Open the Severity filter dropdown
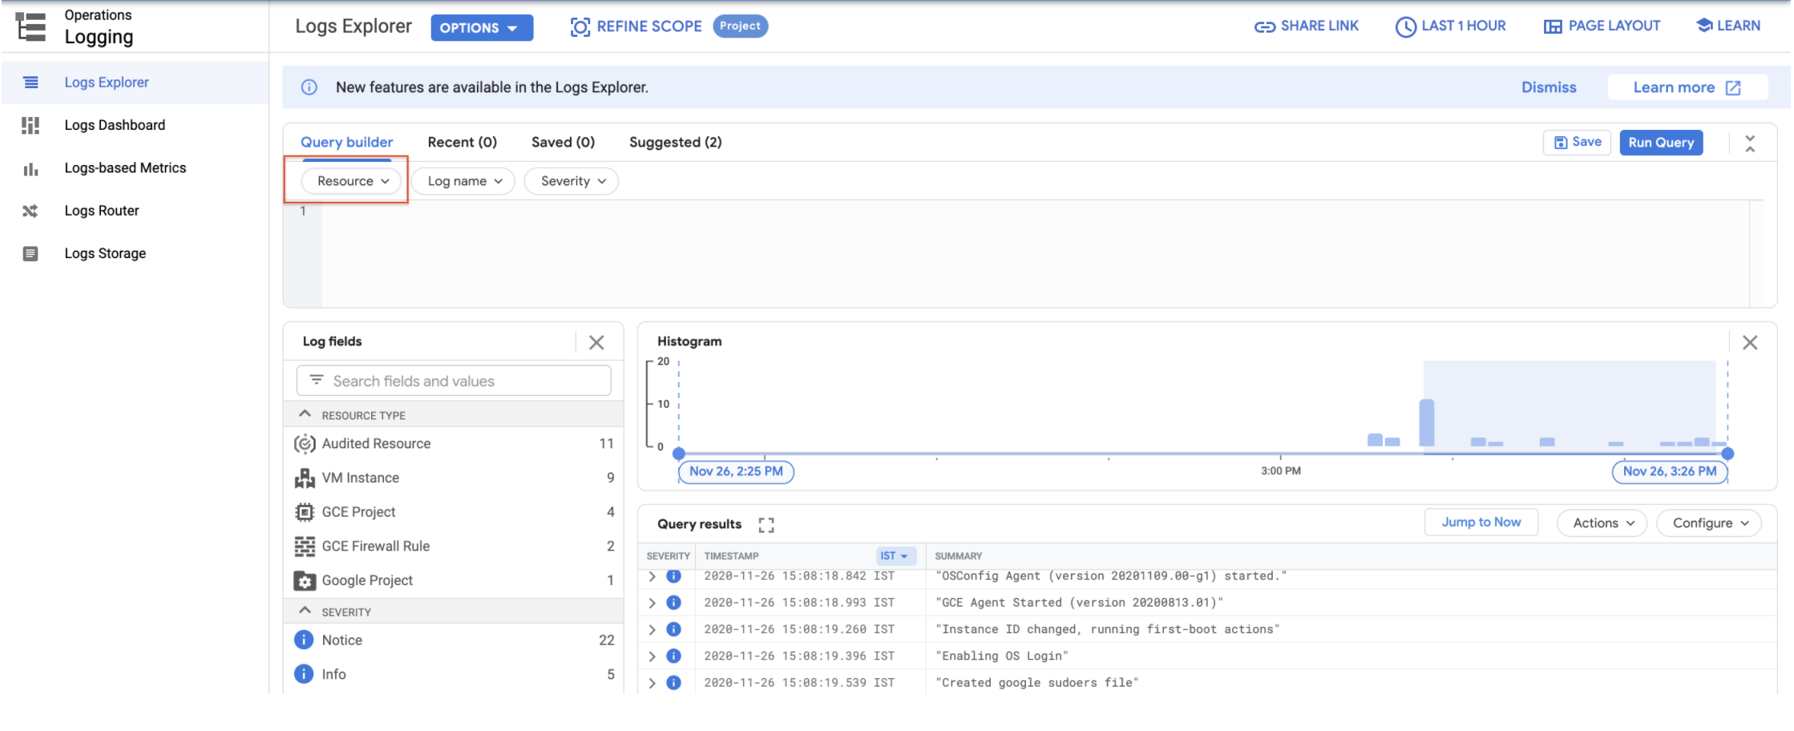 tap(572, 181)
